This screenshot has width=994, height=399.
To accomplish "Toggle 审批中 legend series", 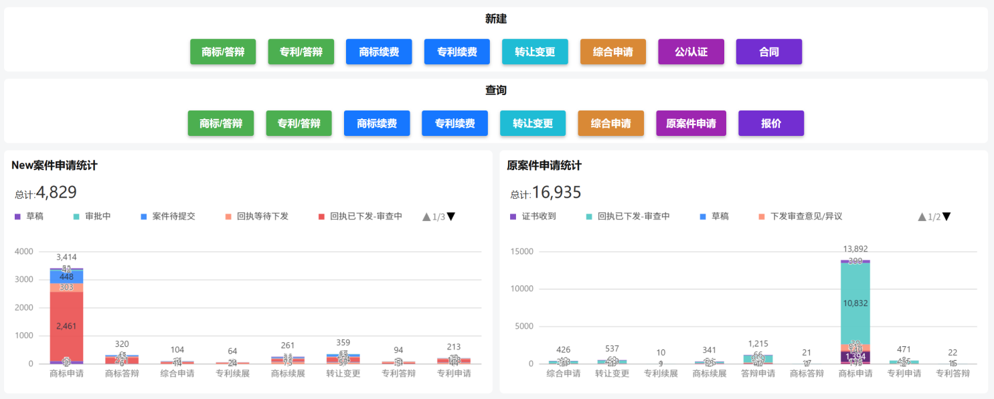I will (x=92, y=216).
